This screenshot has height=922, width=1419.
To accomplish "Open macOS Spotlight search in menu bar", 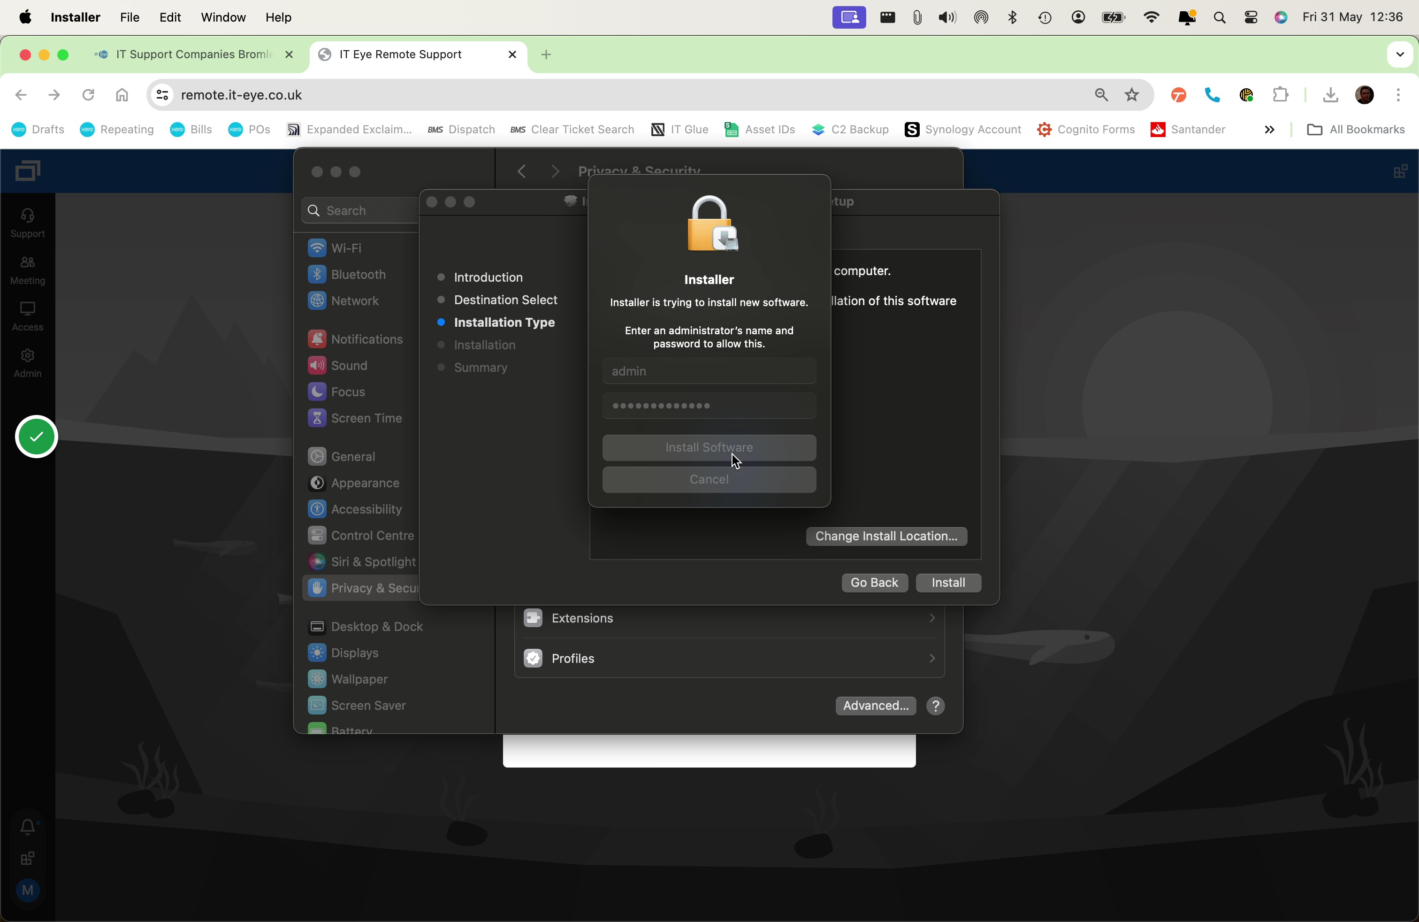I will pyautogui.click(x=1219, y=17).
